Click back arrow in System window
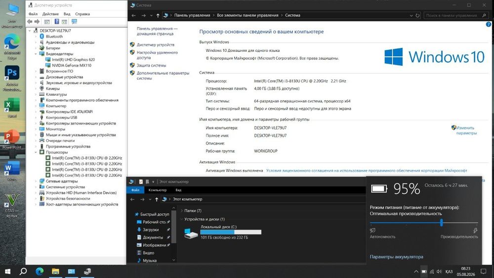Image resolution: width=494 pixels, height=278 pixels. (133, 15)
